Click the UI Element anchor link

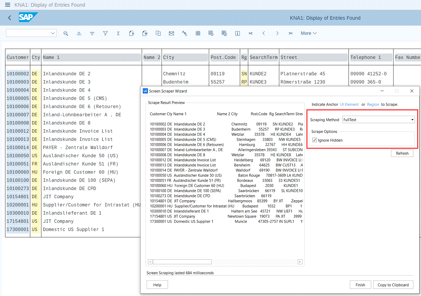349,104
